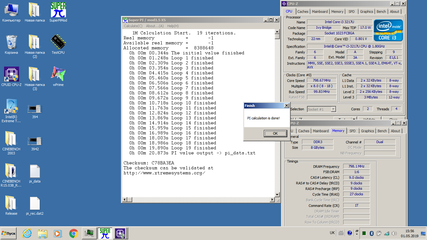Switch to Caches tab in lower CPU-Z
The width and height of the screenshot is (427, 240).
[x=304, y=131]
